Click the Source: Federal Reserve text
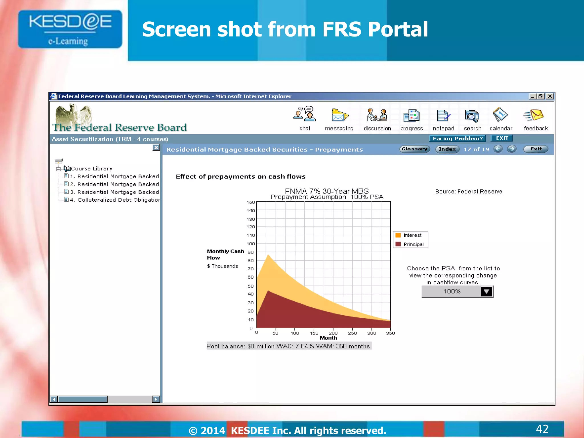The height and width of the screenshot is (438, 584). (469, 191)
